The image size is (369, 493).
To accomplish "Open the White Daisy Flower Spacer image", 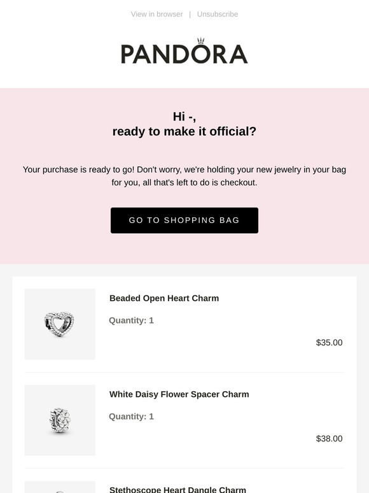I will tap(60, 420).
